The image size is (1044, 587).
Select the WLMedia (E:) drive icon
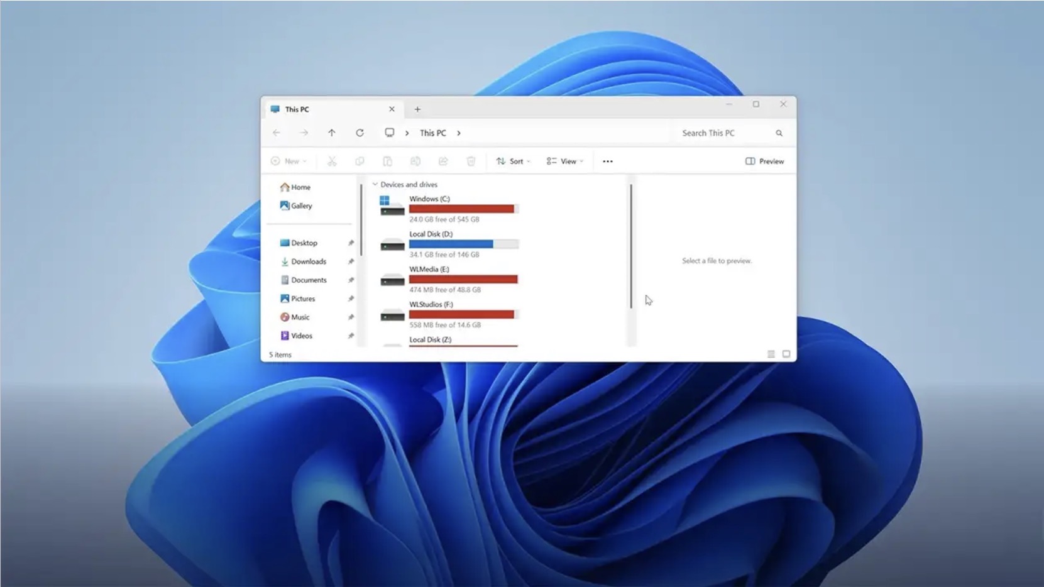point(392,280)
